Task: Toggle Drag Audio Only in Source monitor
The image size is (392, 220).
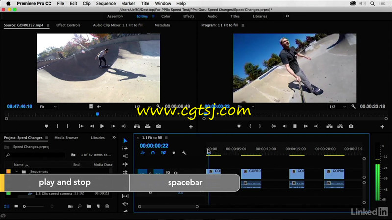Action: (x=99, y=106)
